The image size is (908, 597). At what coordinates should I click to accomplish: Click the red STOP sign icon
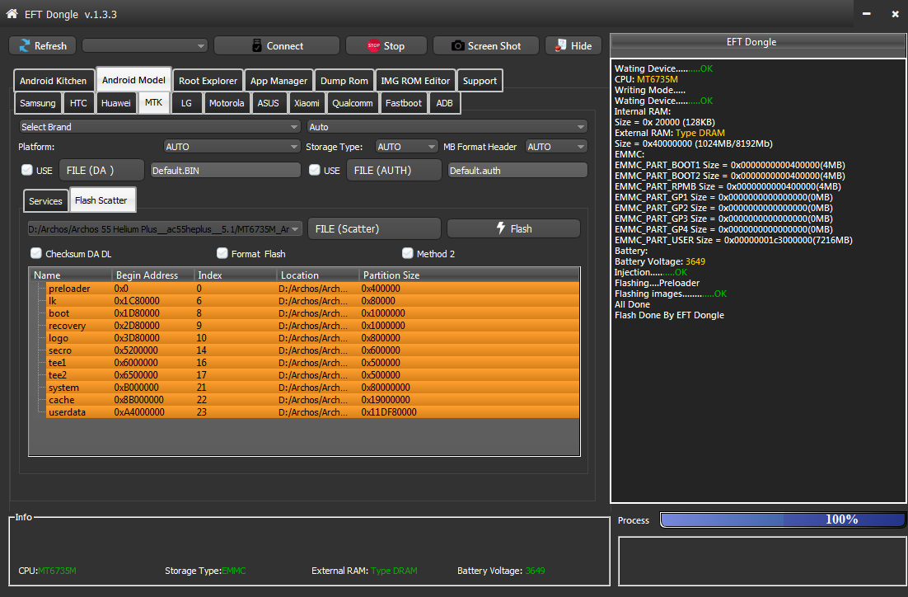[x=373, y=46]
